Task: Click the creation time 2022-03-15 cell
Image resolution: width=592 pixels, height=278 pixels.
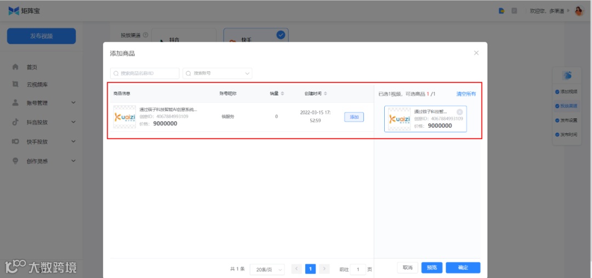Action: click(x=316, y=117)
